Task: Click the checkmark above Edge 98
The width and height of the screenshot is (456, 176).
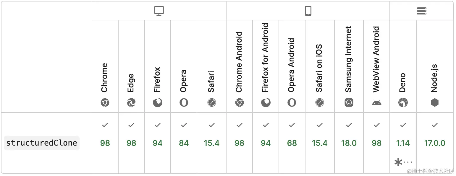Action: (x=131, y=125)
